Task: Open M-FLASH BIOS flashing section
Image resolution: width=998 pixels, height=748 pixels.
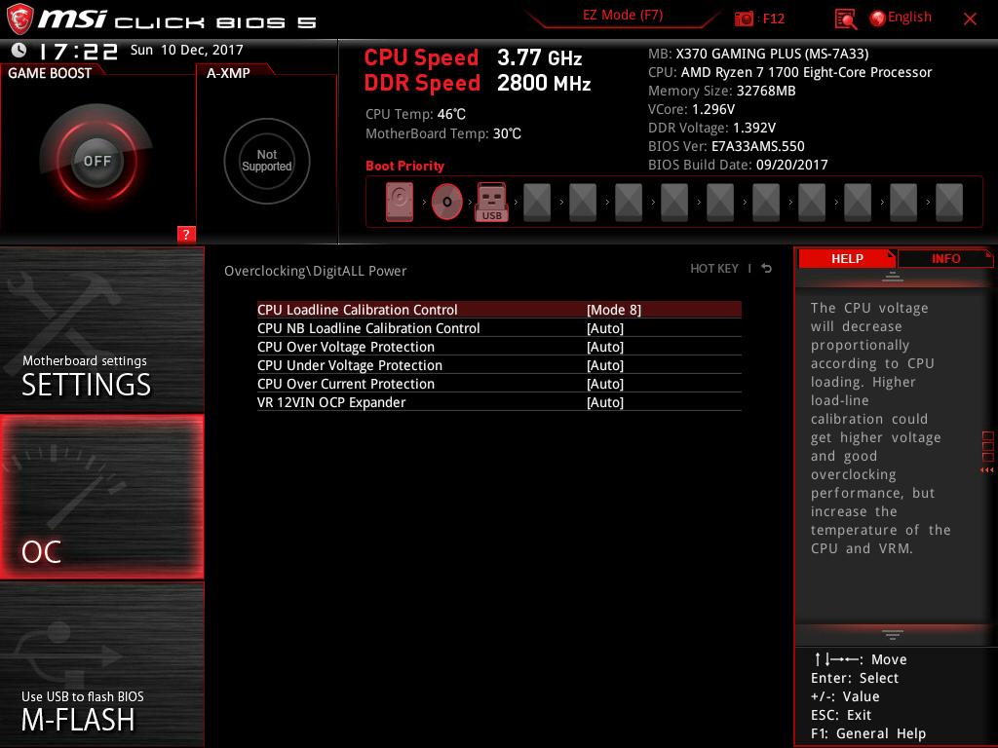Action: 101,664
